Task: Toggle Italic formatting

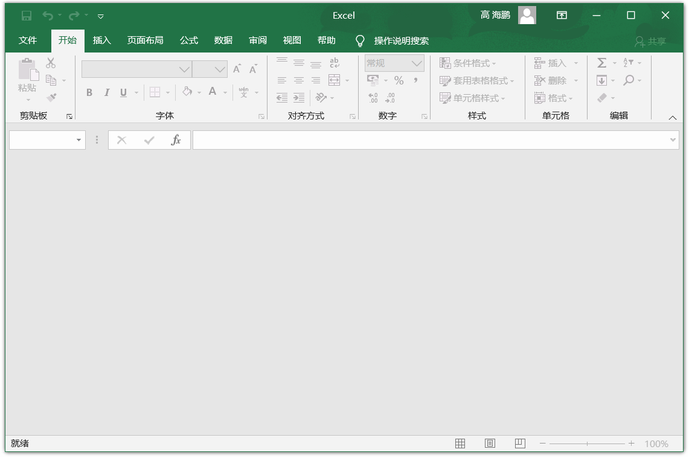Action: pyautogui.click(x=106, y=92)
